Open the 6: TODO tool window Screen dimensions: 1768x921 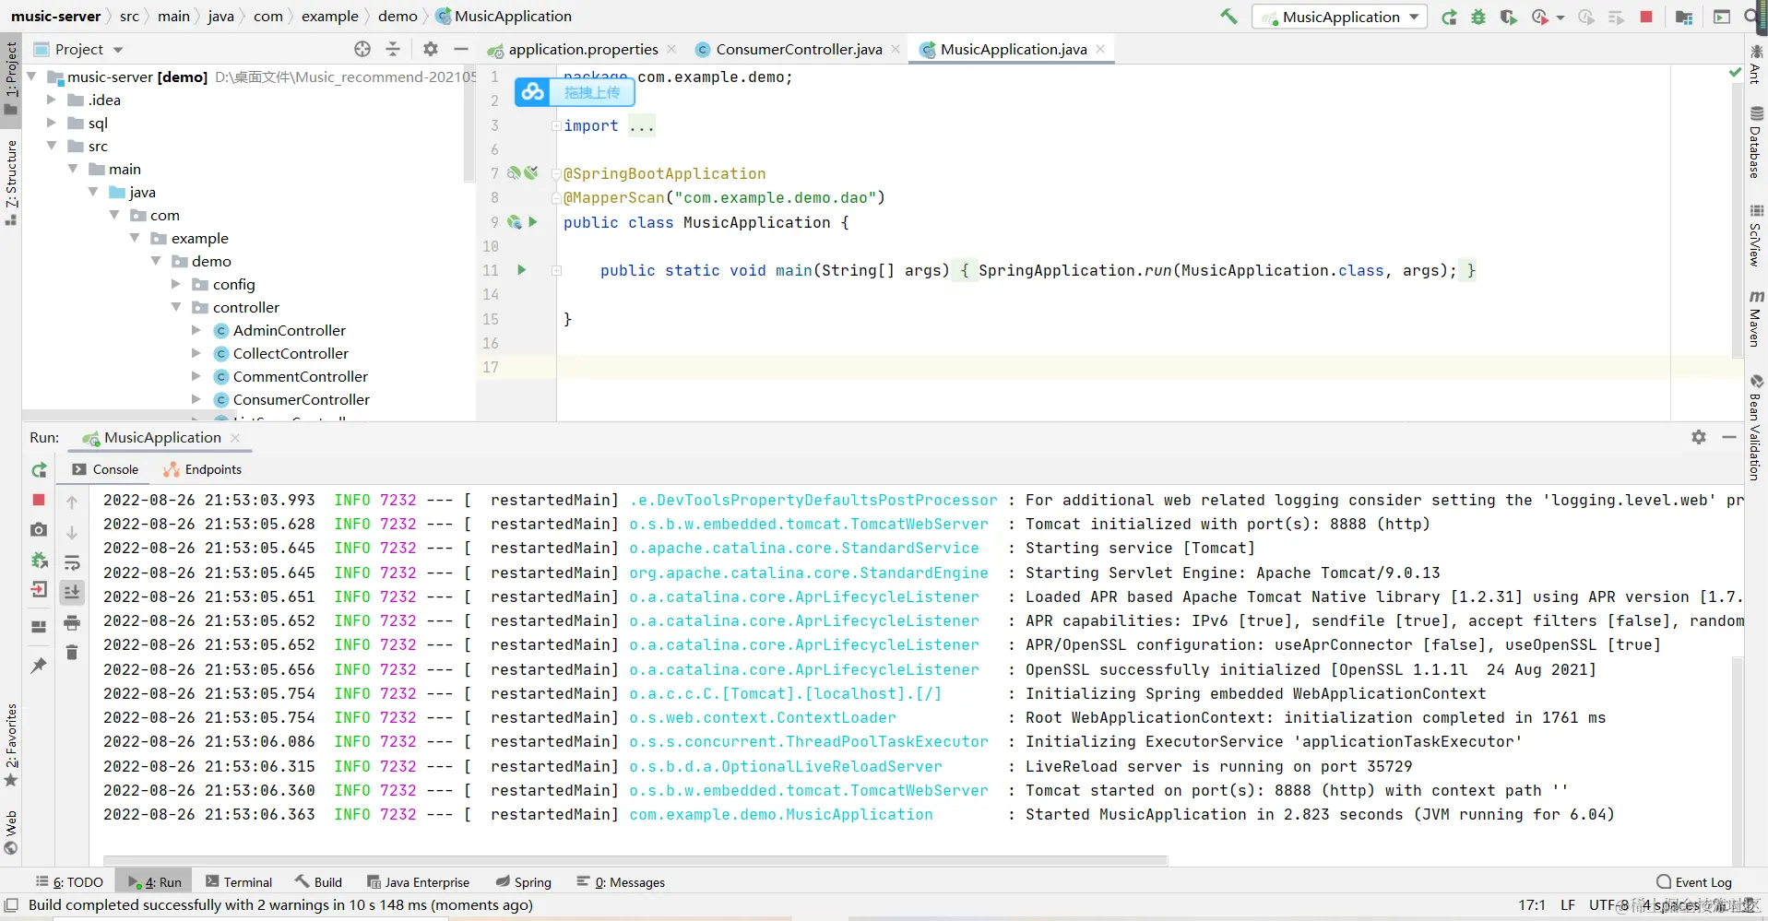69,882
